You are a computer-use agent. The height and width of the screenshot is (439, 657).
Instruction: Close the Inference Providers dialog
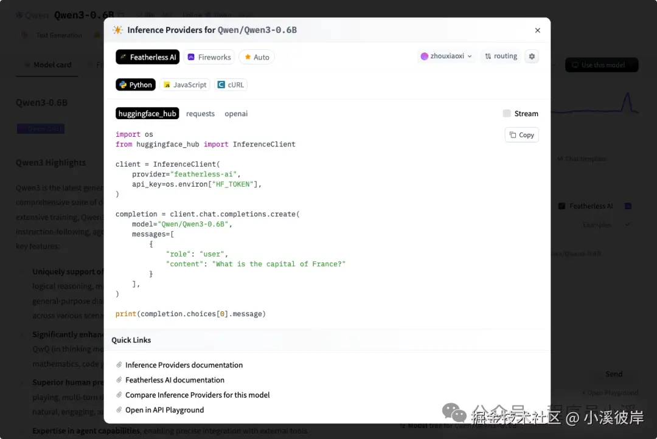tap(538, 30)
